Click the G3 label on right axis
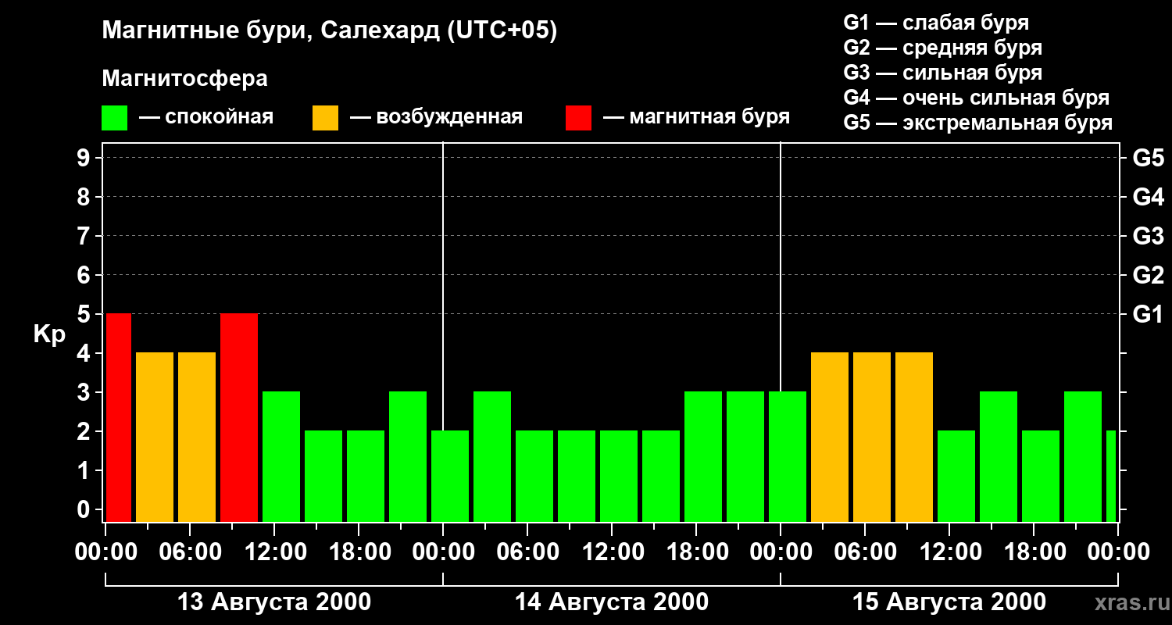The width and height of the screenshot is (1172, 625). [1148, 236]
